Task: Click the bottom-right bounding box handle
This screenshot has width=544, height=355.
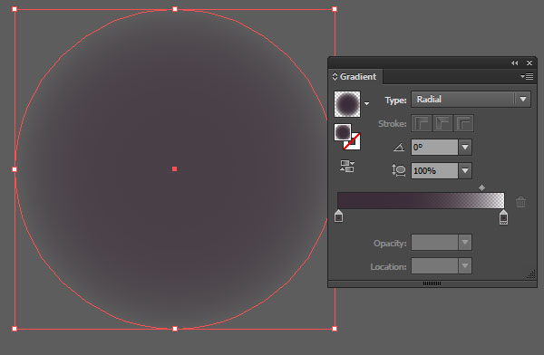Action: pyautogui.click(x=335, y=329)
